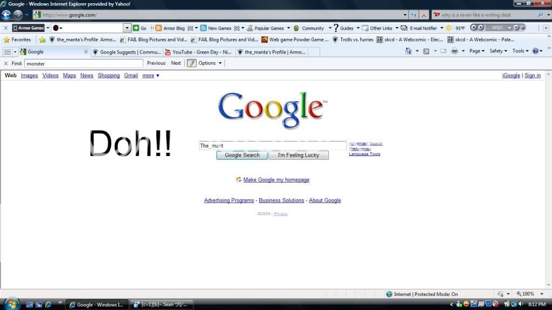Image resolution: width=552 pixels, height=310 pixels.
Task: Click the Add to Favorites Bar star icon
Action: tap(42, 40)
